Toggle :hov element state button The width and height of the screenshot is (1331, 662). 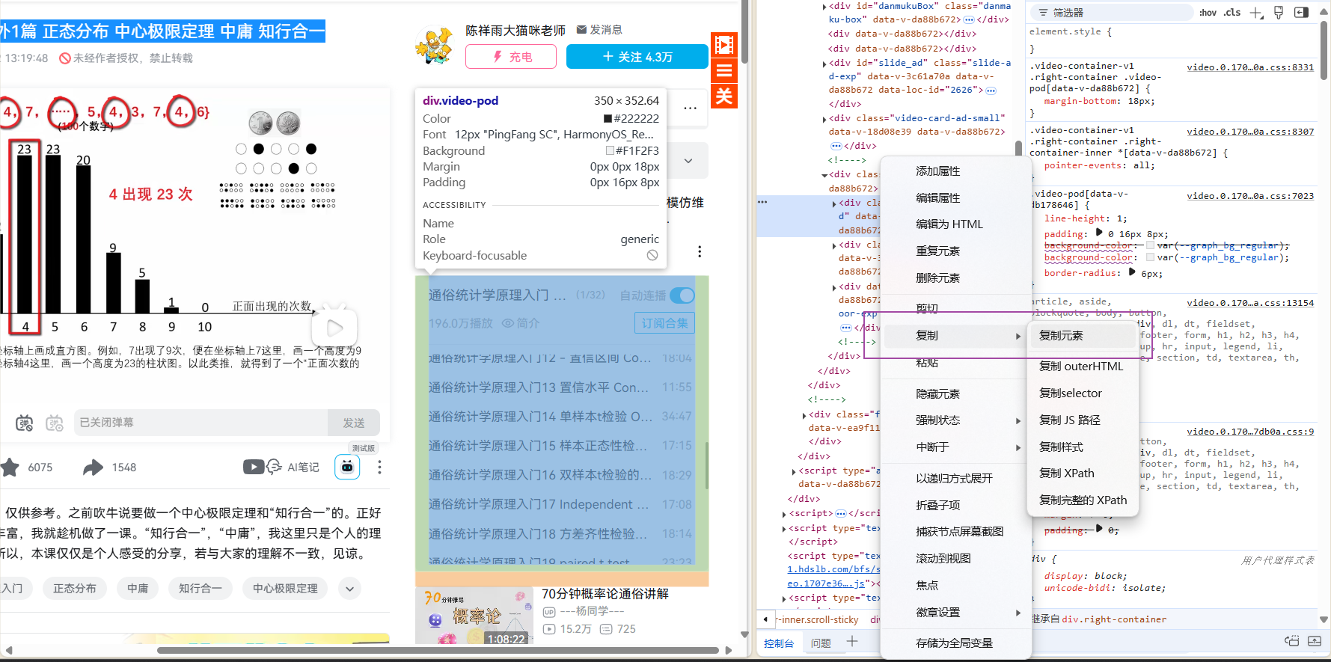(1207, 13)
